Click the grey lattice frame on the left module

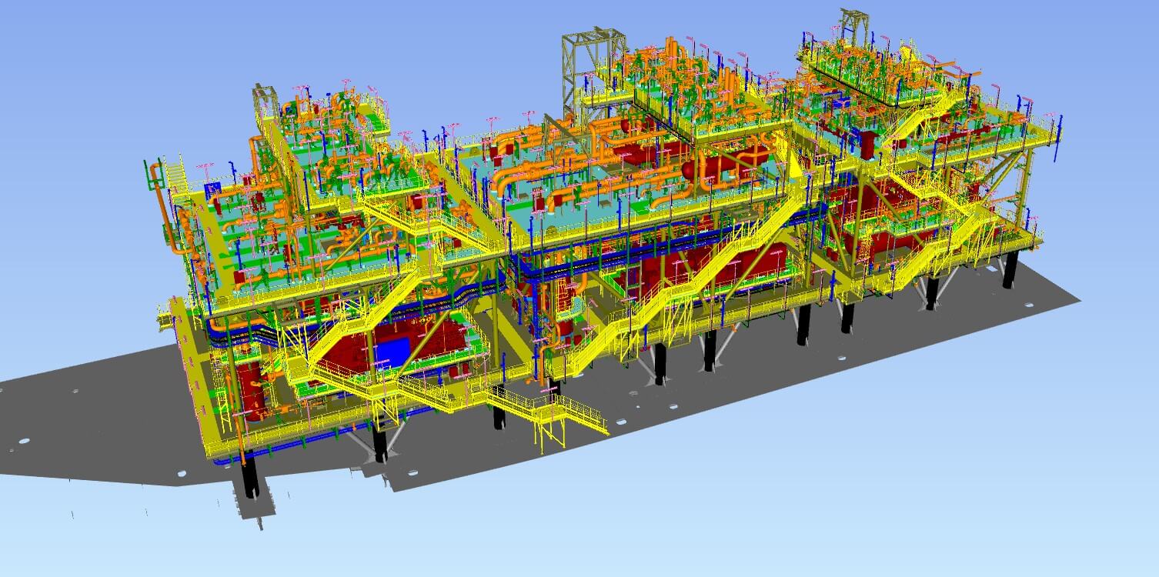266,105
